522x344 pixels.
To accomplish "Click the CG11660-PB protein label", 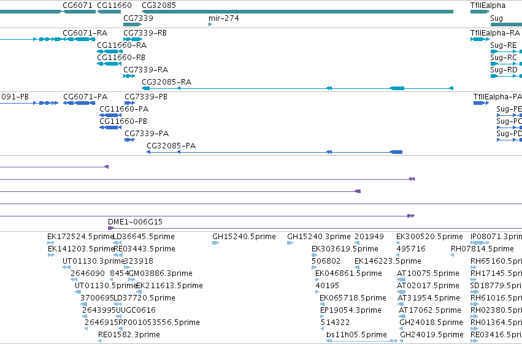I will tap(123, 121).
